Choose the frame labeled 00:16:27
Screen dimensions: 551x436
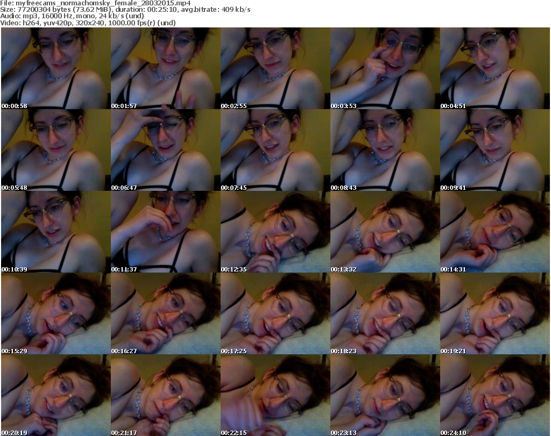pyautogui.click(x=166, y=313)
